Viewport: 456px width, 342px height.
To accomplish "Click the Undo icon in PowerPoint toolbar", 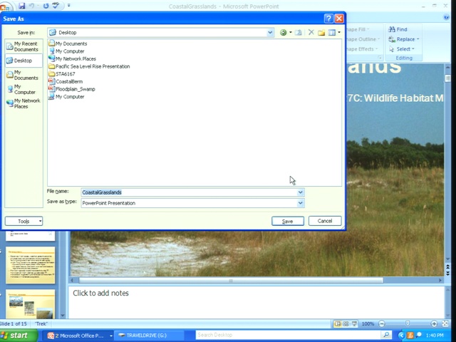I will point(31,5).
